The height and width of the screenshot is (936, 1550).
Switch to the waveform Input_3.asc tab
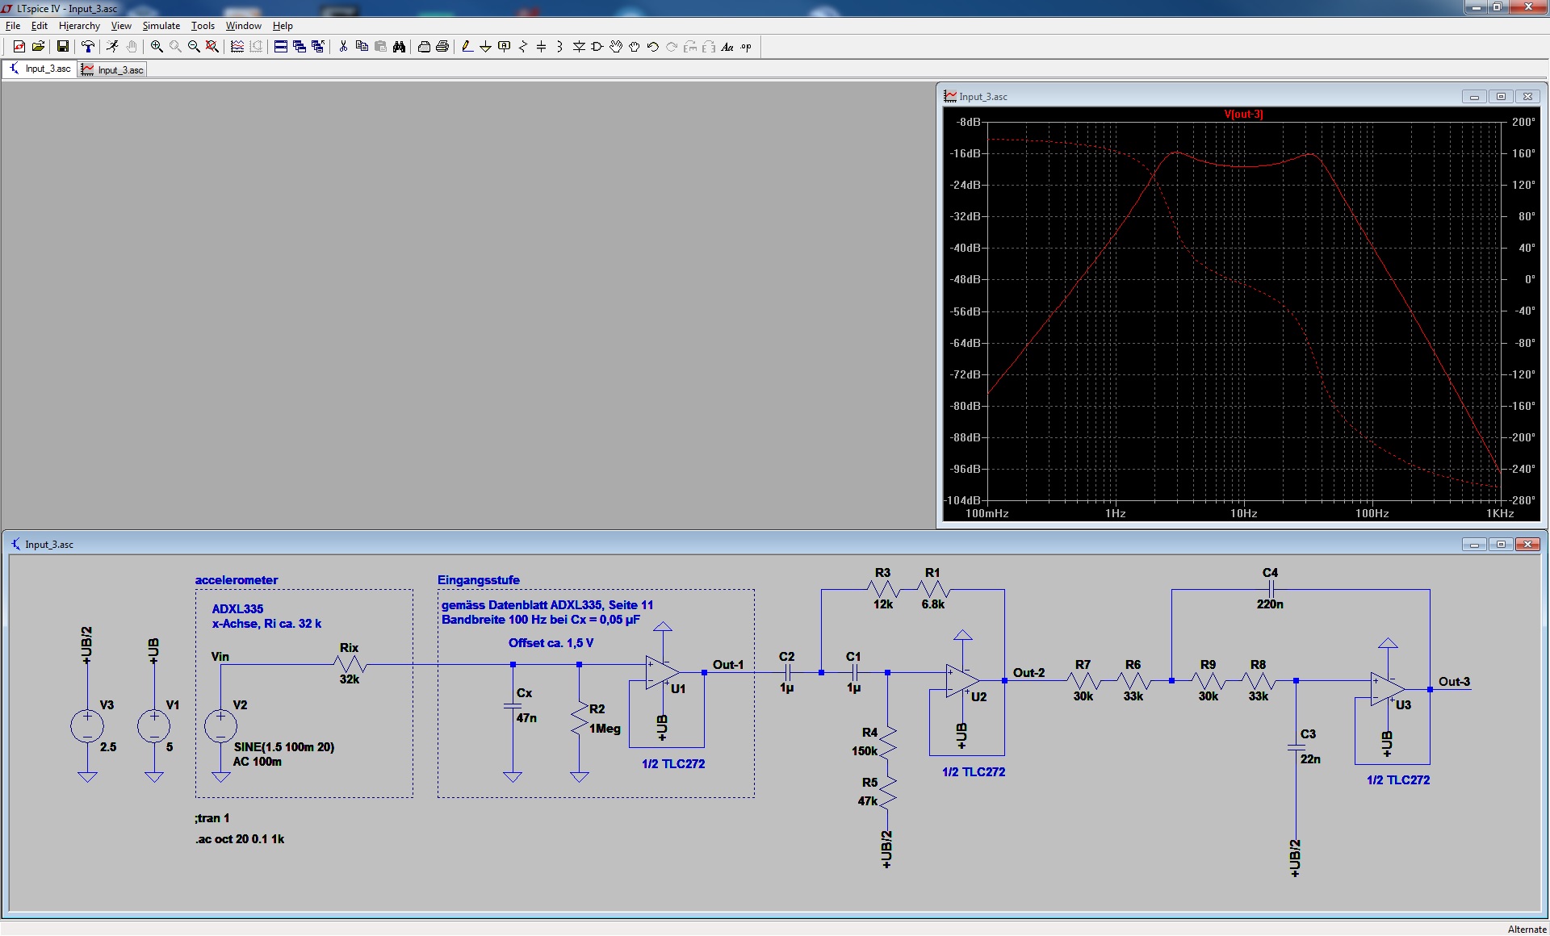pos(113,70)
